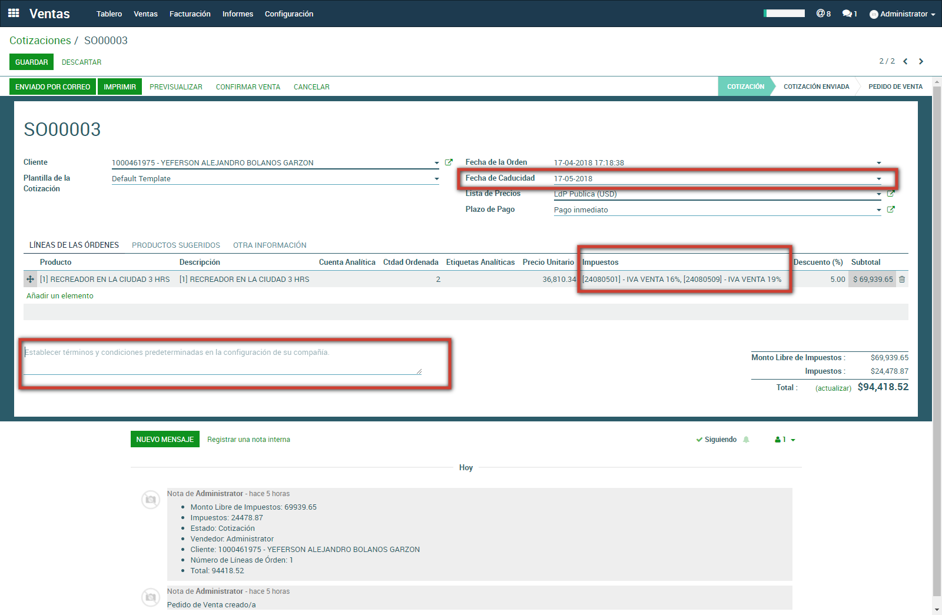Image resolution: width=942 pixels, height=615 pixels.
Task: Click the terms and conditions text area
Action: click(x=223, y=360)
